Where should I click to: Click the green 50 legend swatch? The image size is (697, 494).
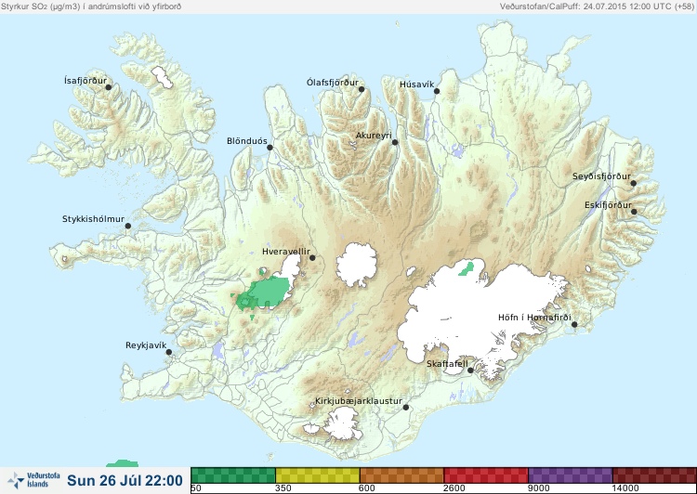(233, 475)
